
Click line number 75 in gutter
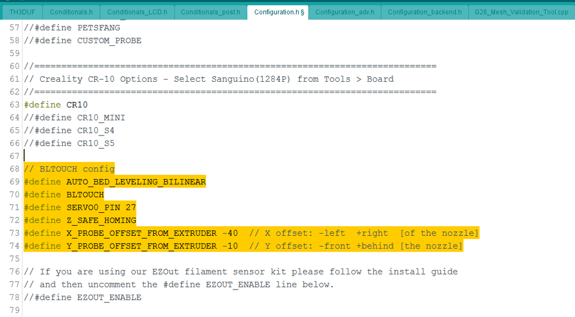[x=15, y=259]
